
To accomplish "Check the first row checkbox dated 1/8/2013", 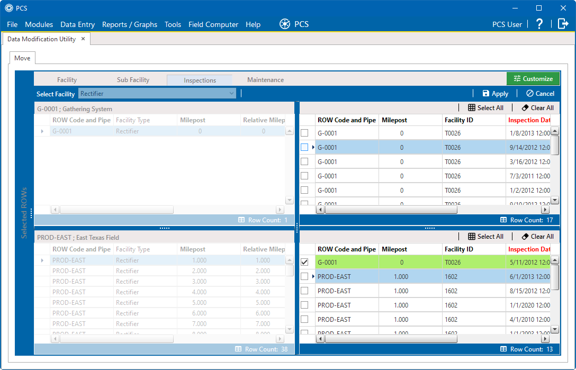I will click(x=304, y=133).
